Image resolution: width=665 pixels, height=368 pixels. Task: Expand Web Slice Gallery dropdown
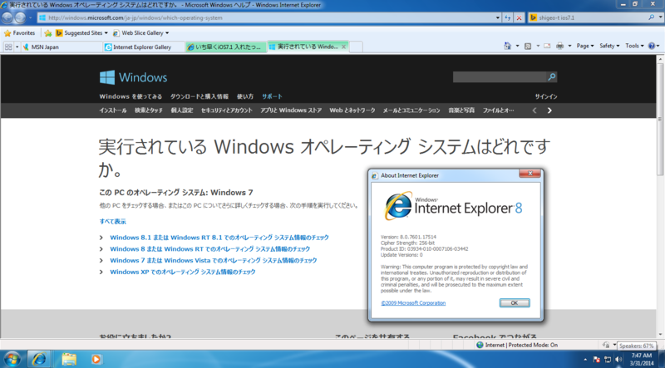point(167,32)
